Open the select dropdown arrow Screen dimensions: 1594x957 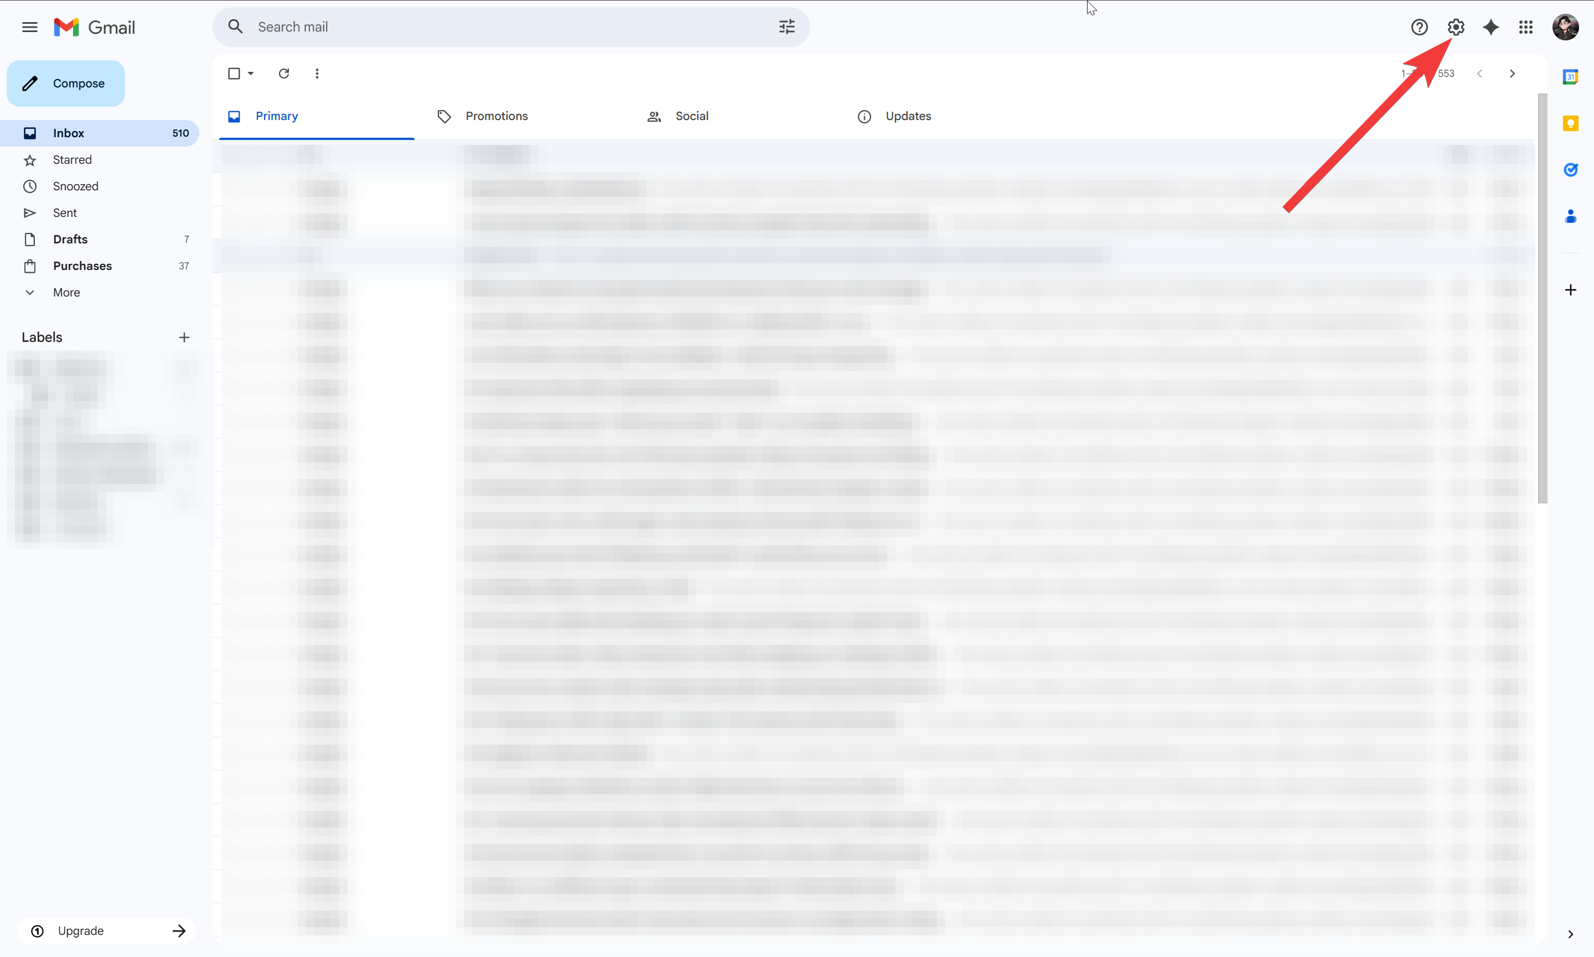point(251,74)
